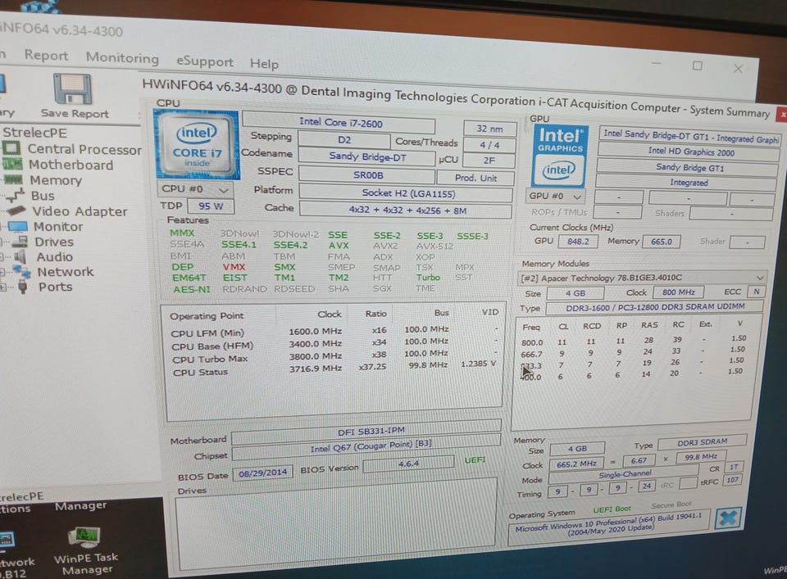Image resolution: width=787 pixels, height=579 pixels.
Task: Click the cache 4x32 + 4x32 + 4x256 + 8M value
Action: tap(406, 210)
